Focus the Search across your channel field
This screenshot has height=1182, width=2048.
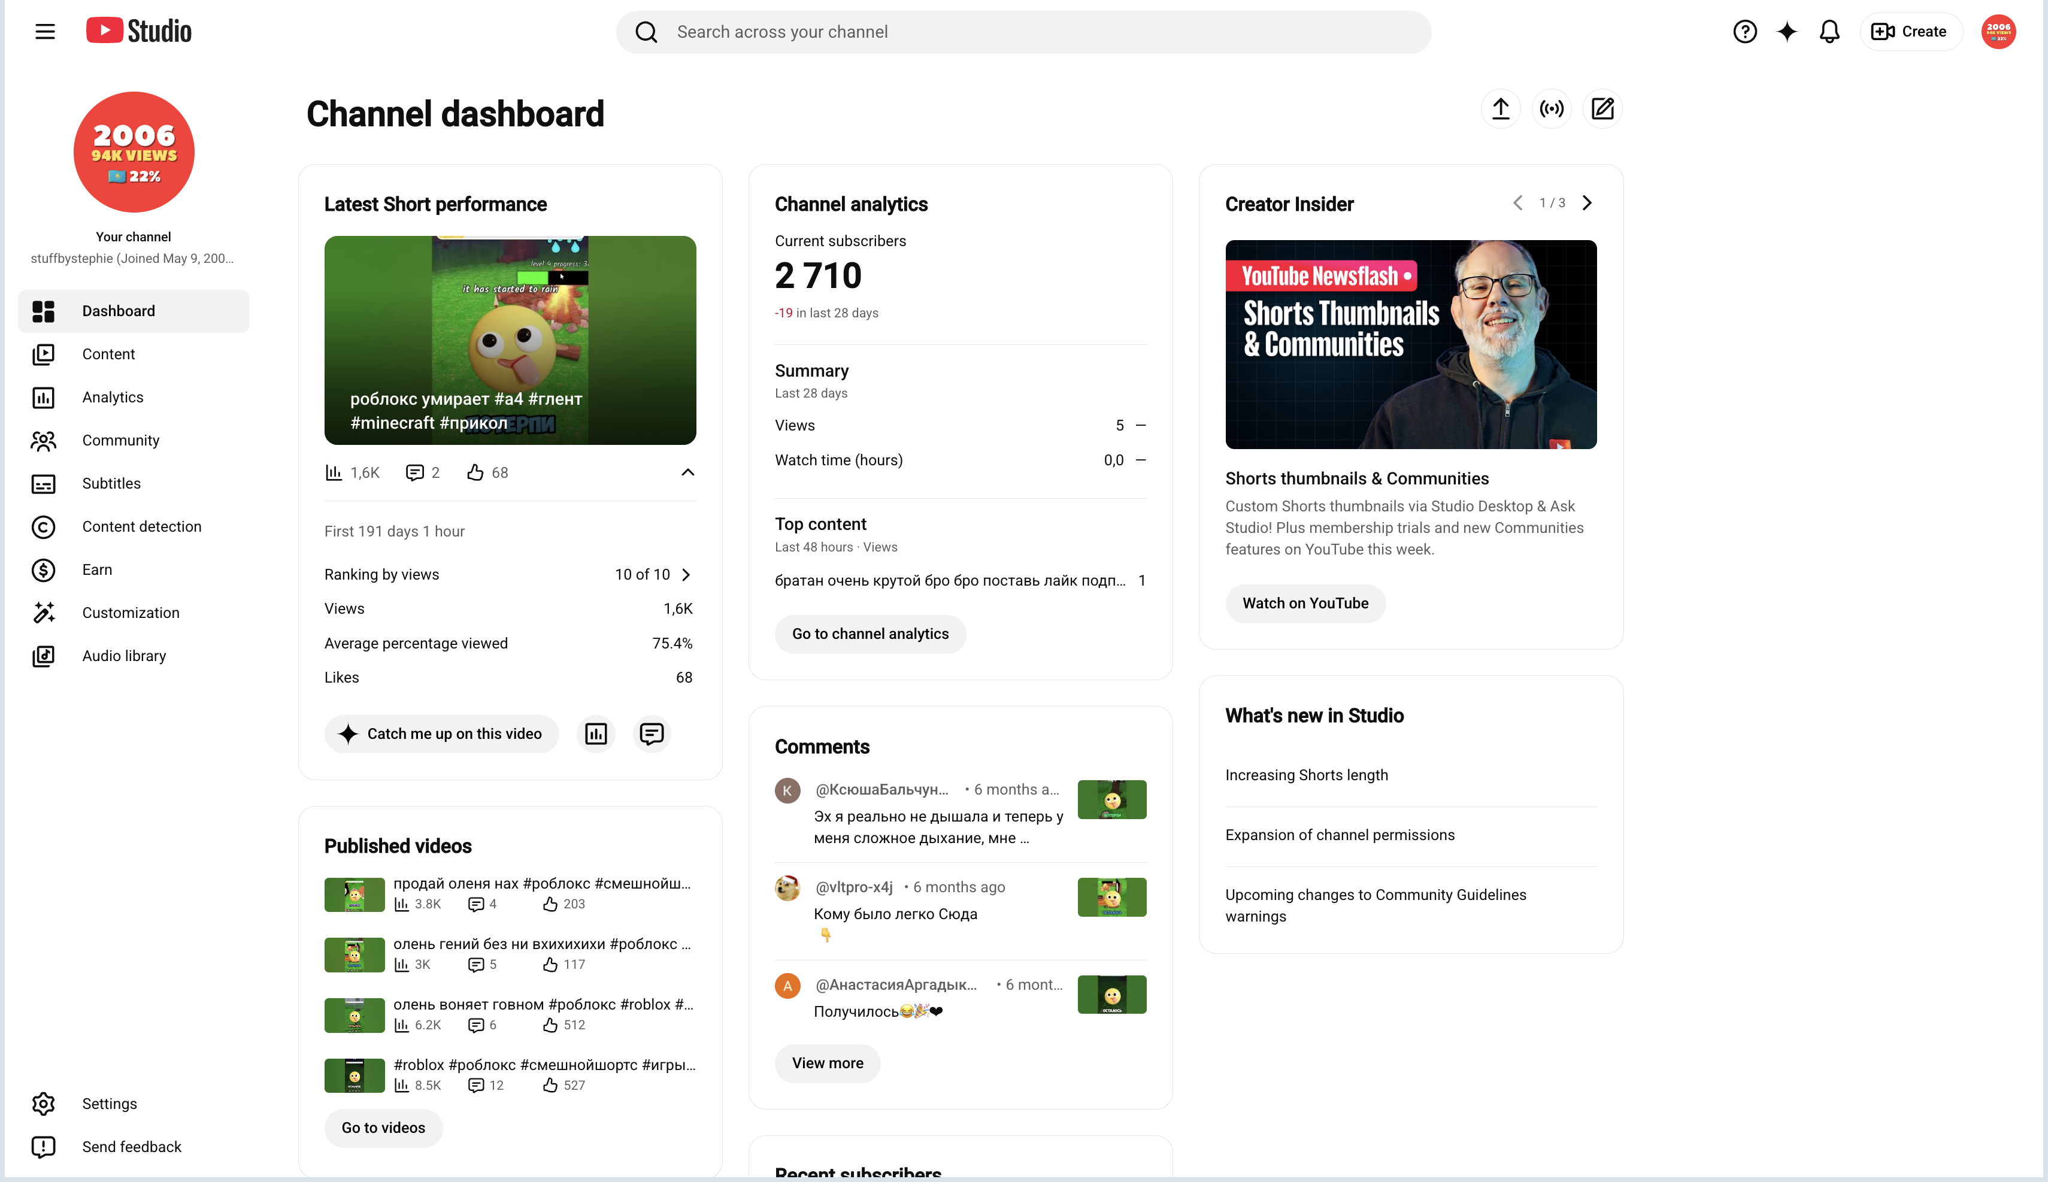point(1023,32)
